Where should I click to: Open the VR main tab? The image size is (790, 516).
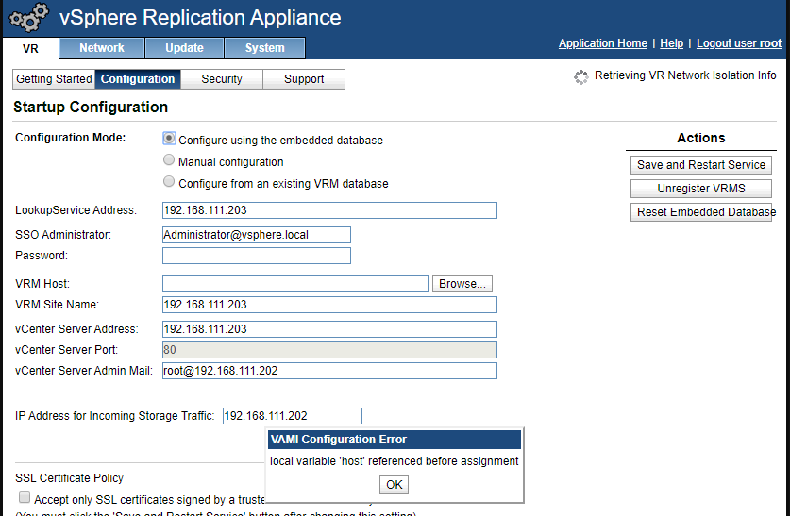tap(30, 49)
